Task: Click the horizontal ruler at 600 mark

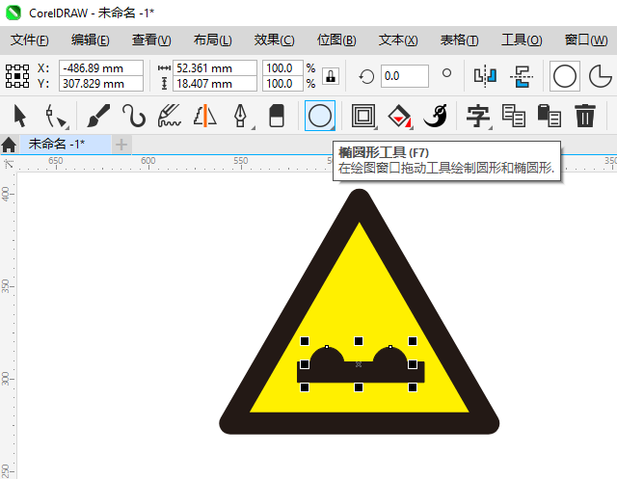Action: 148,163
